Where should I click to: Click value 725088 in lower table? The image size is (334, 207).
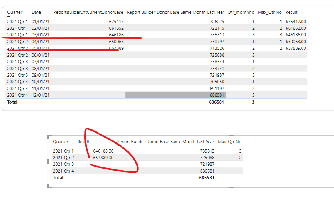[x=207, y=158]
